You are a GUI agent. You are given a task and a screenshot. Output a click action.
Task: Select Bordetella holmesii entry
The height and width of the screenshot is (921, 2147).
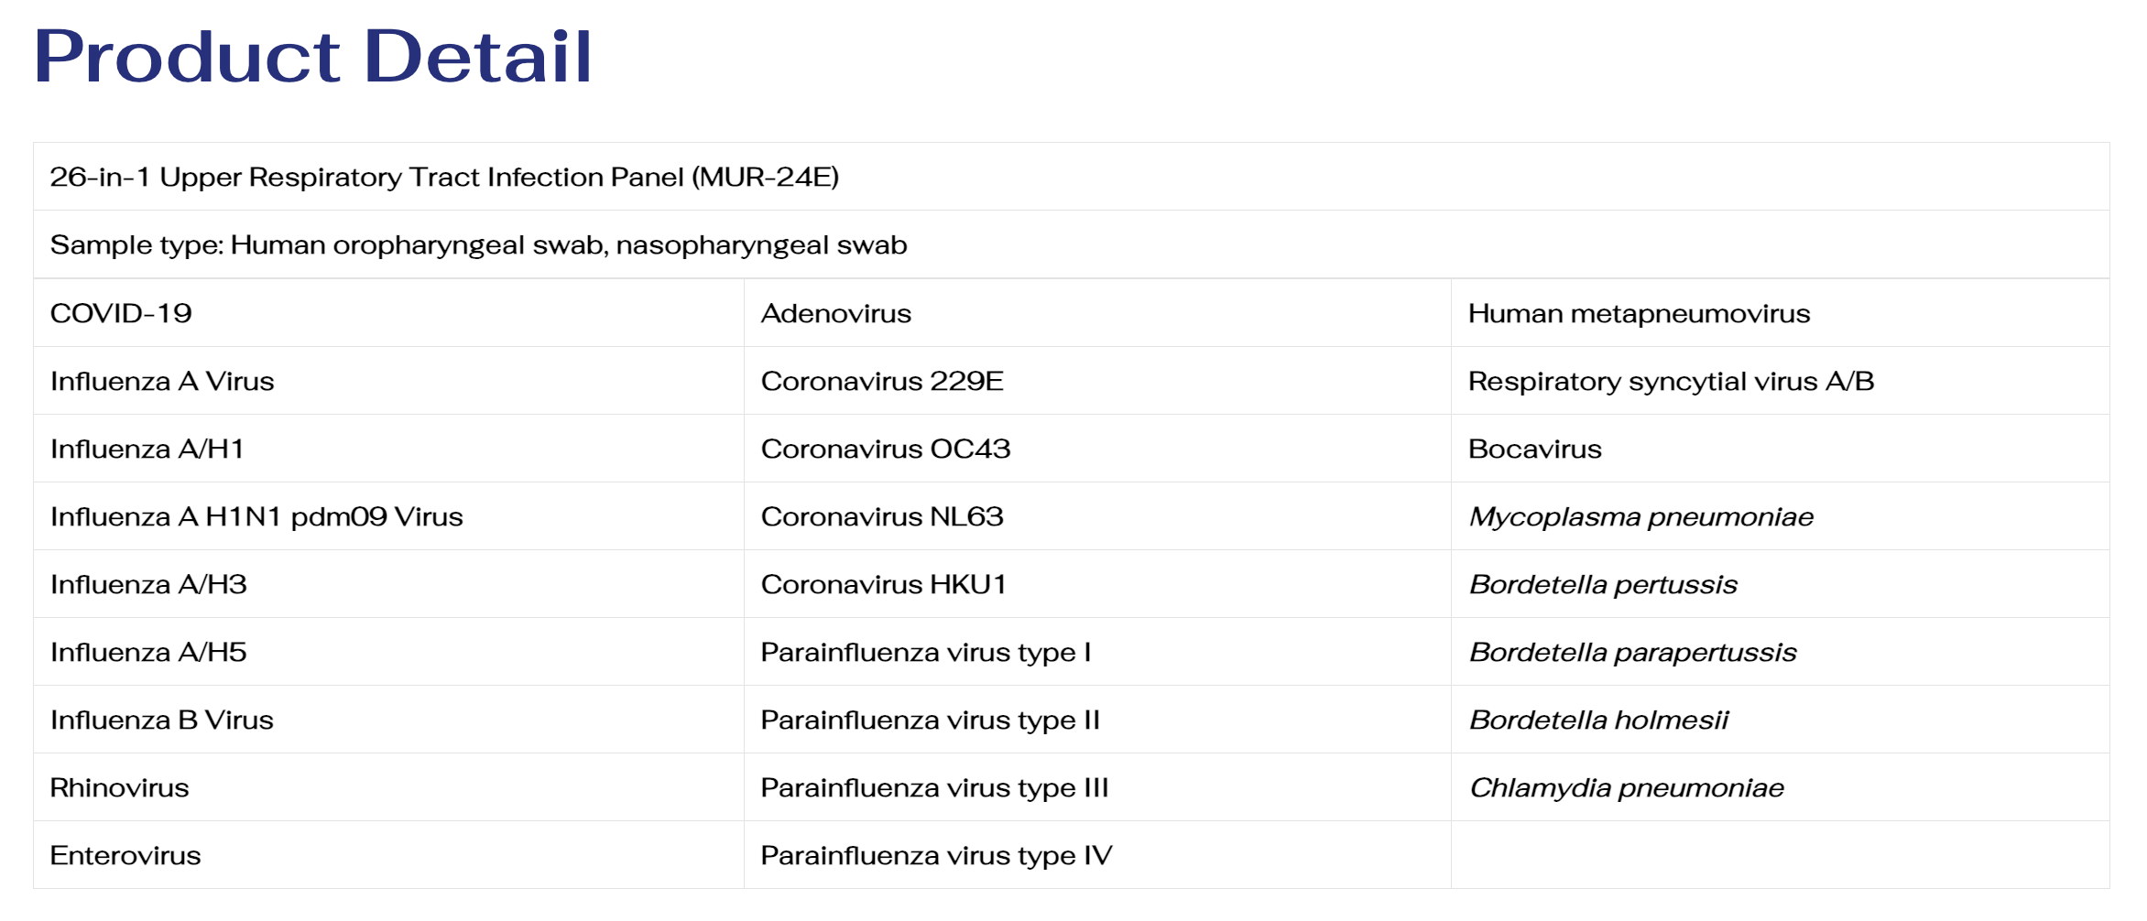pyautogui.click(x=1781, y=720)
